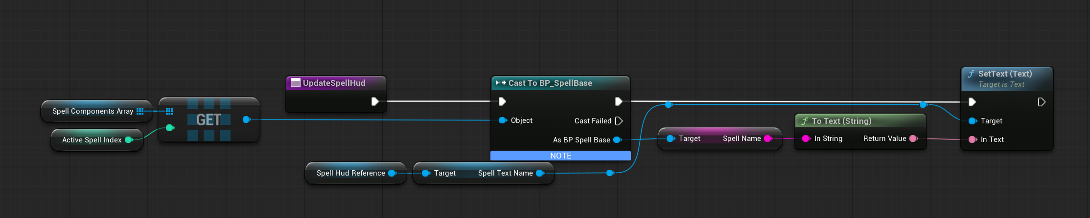Click the As BP Spell Base output pin
This screenshot has height=218, width=1090.
pyautogui.click(x=618, y=140)
